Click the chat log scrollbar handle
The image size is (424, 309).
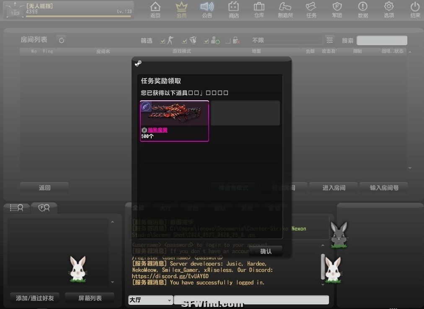[x=323, y=266]
